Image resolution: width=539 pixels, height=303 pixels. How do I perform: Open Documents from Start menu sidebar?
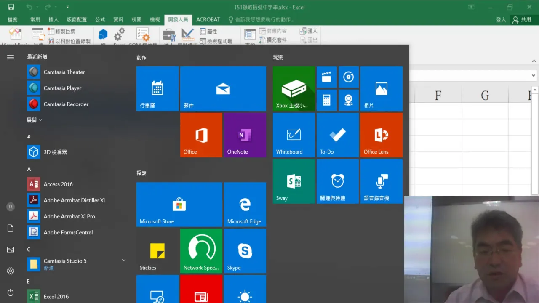coord(11,228)
